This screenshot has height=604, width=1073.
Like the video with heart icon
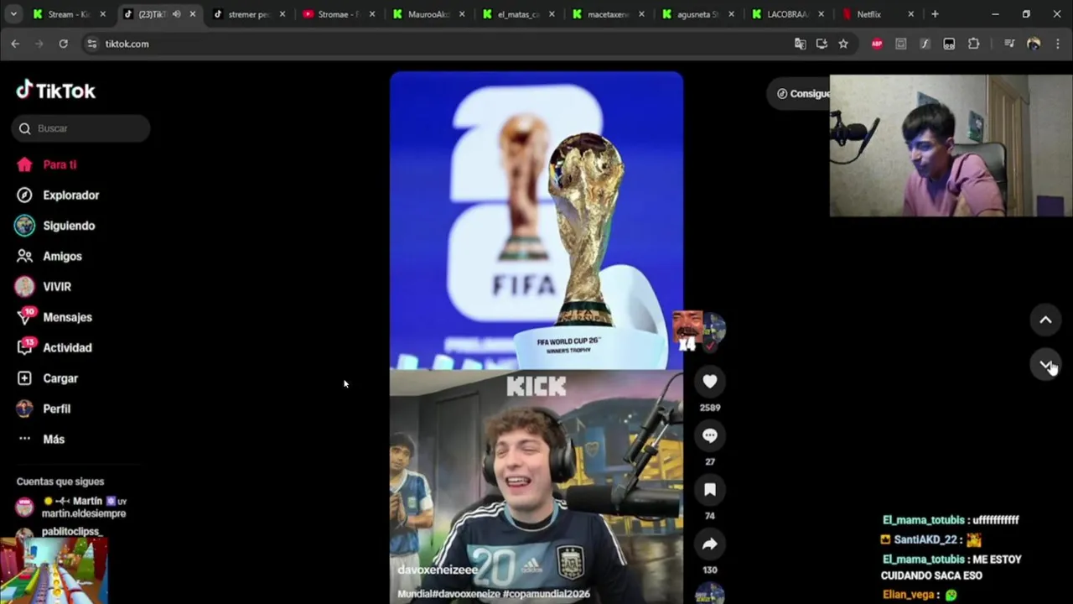point(709,382)
